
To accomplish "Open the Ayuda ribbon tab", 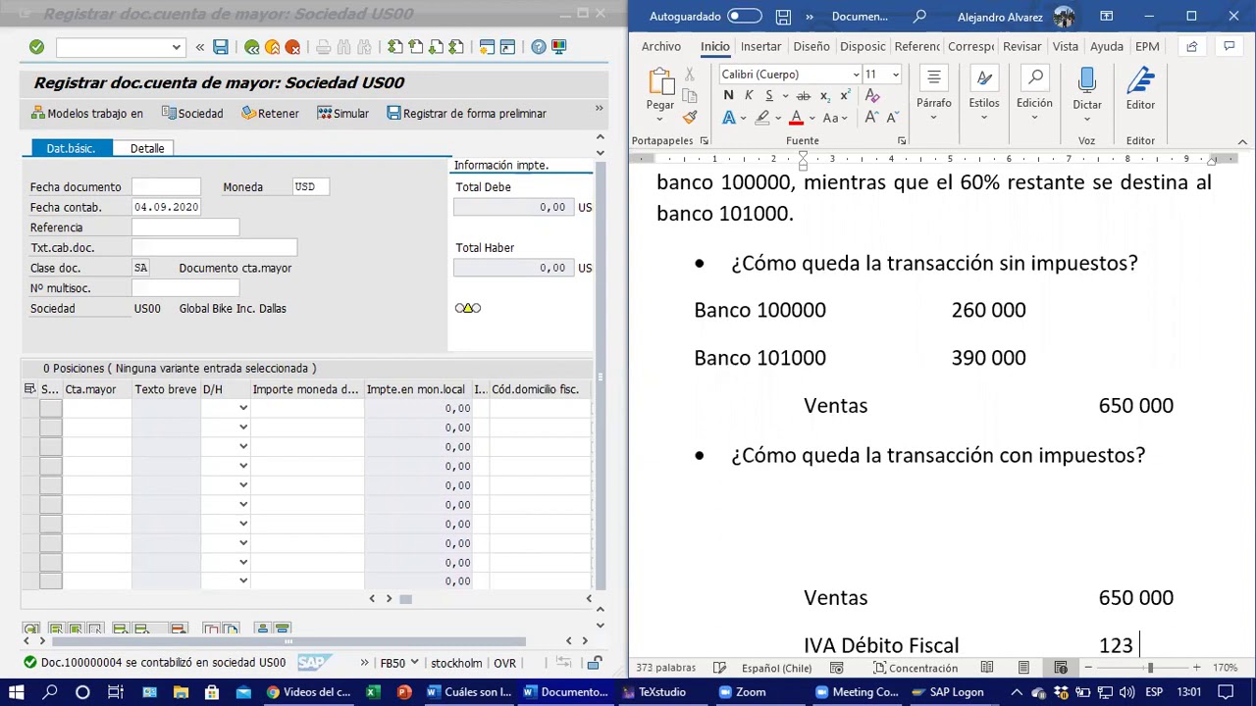I will pyautogui.click(x=1106, y=46).
